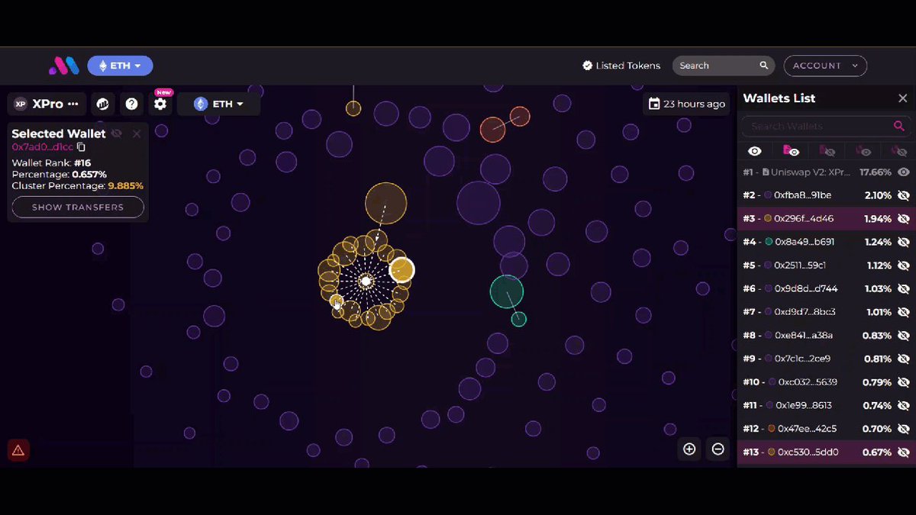Image resolution: width=916 pixels, height=515 pixels.
Task: Open the settings gear icon
Action: [160, 104]
